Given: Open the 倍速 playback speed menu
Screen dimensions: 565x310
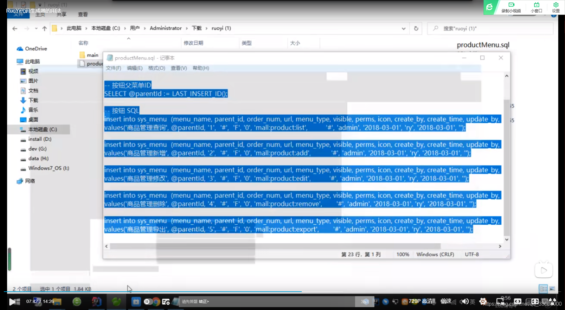Looking at the screenshot, I should pos(446,301).
